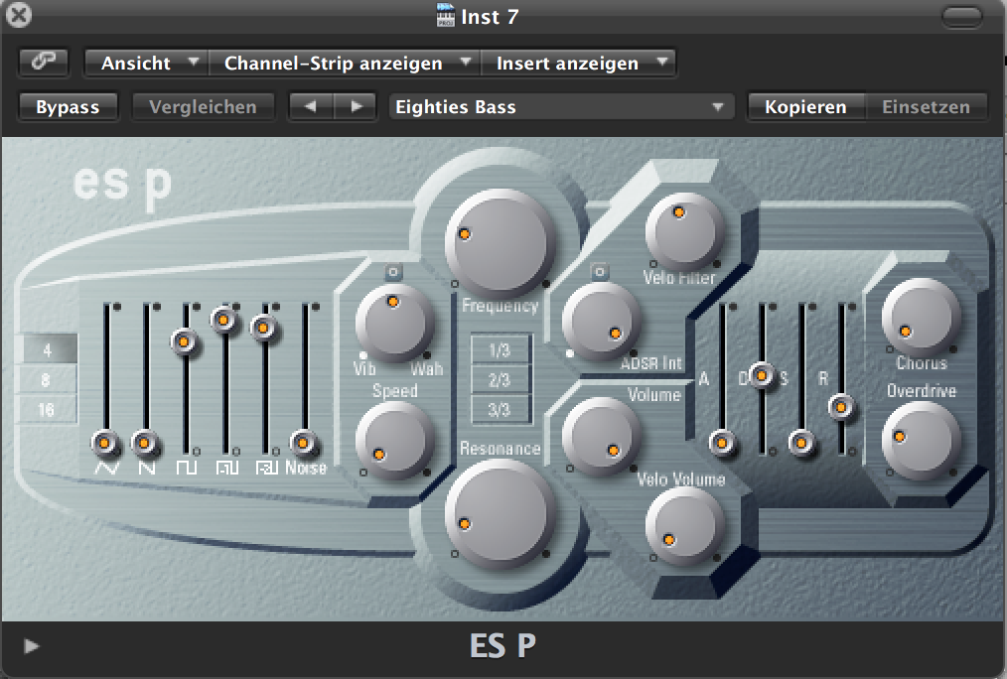1007x679 pixels.
Task: Click the Release (R) slider handle
Action: (841, 406)
